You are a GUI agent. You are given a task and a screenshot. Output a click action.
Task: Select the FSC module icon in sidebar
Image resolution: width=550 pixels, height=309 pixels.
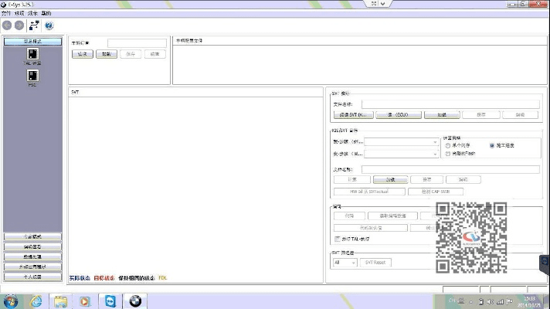tap(32, 76)
